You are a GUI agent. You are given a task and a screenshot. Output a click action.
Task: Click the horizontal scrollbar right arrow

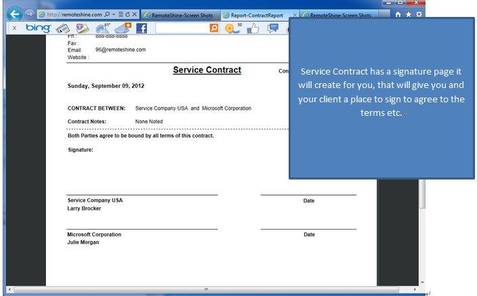(x=415, y=289)
